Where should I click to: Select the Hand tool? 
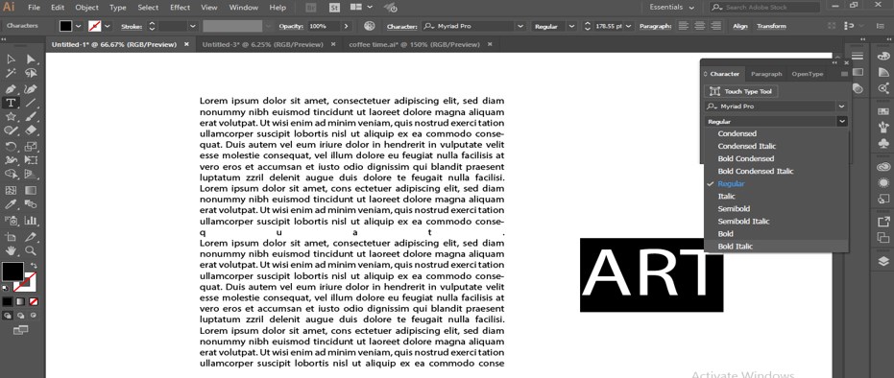click(x=11, y=250)
